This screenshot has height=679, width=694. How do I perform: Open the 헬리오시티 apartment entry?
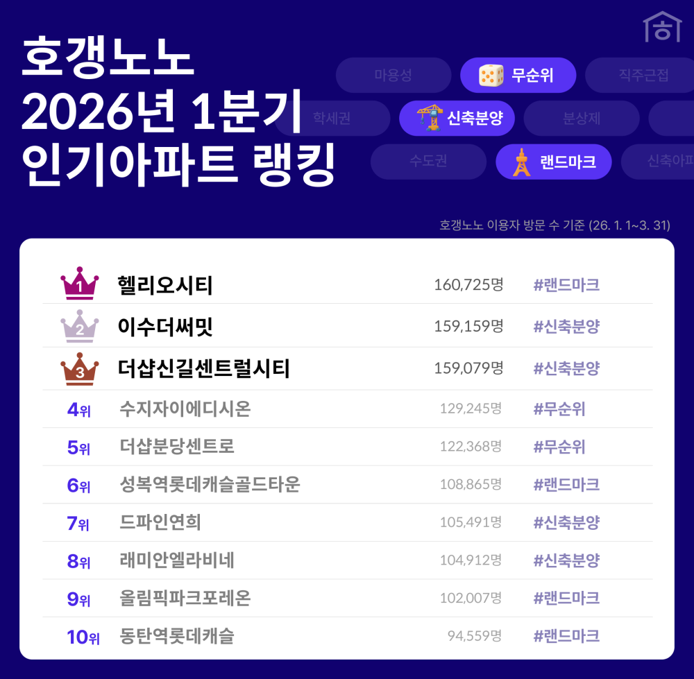tap(165, 285)
